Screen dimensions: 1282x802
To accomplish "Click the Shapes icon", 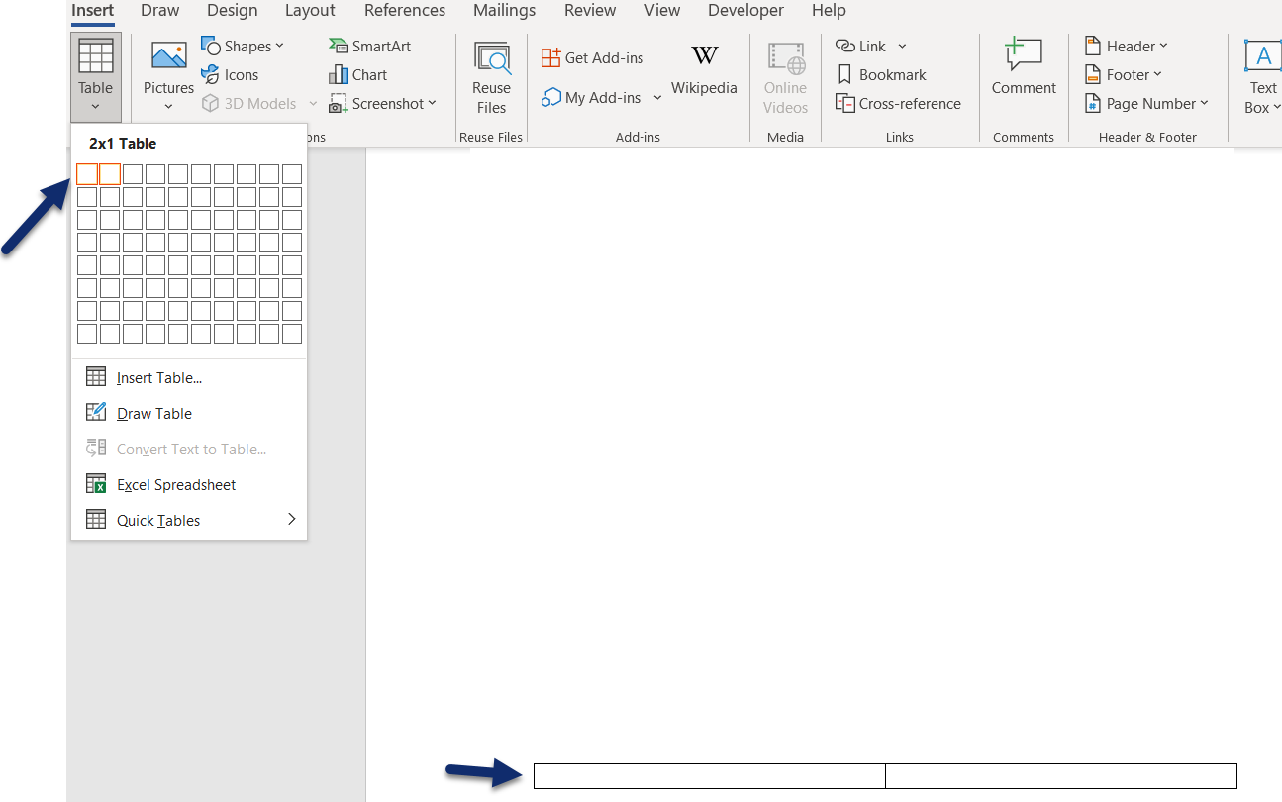I will [211, 46].
